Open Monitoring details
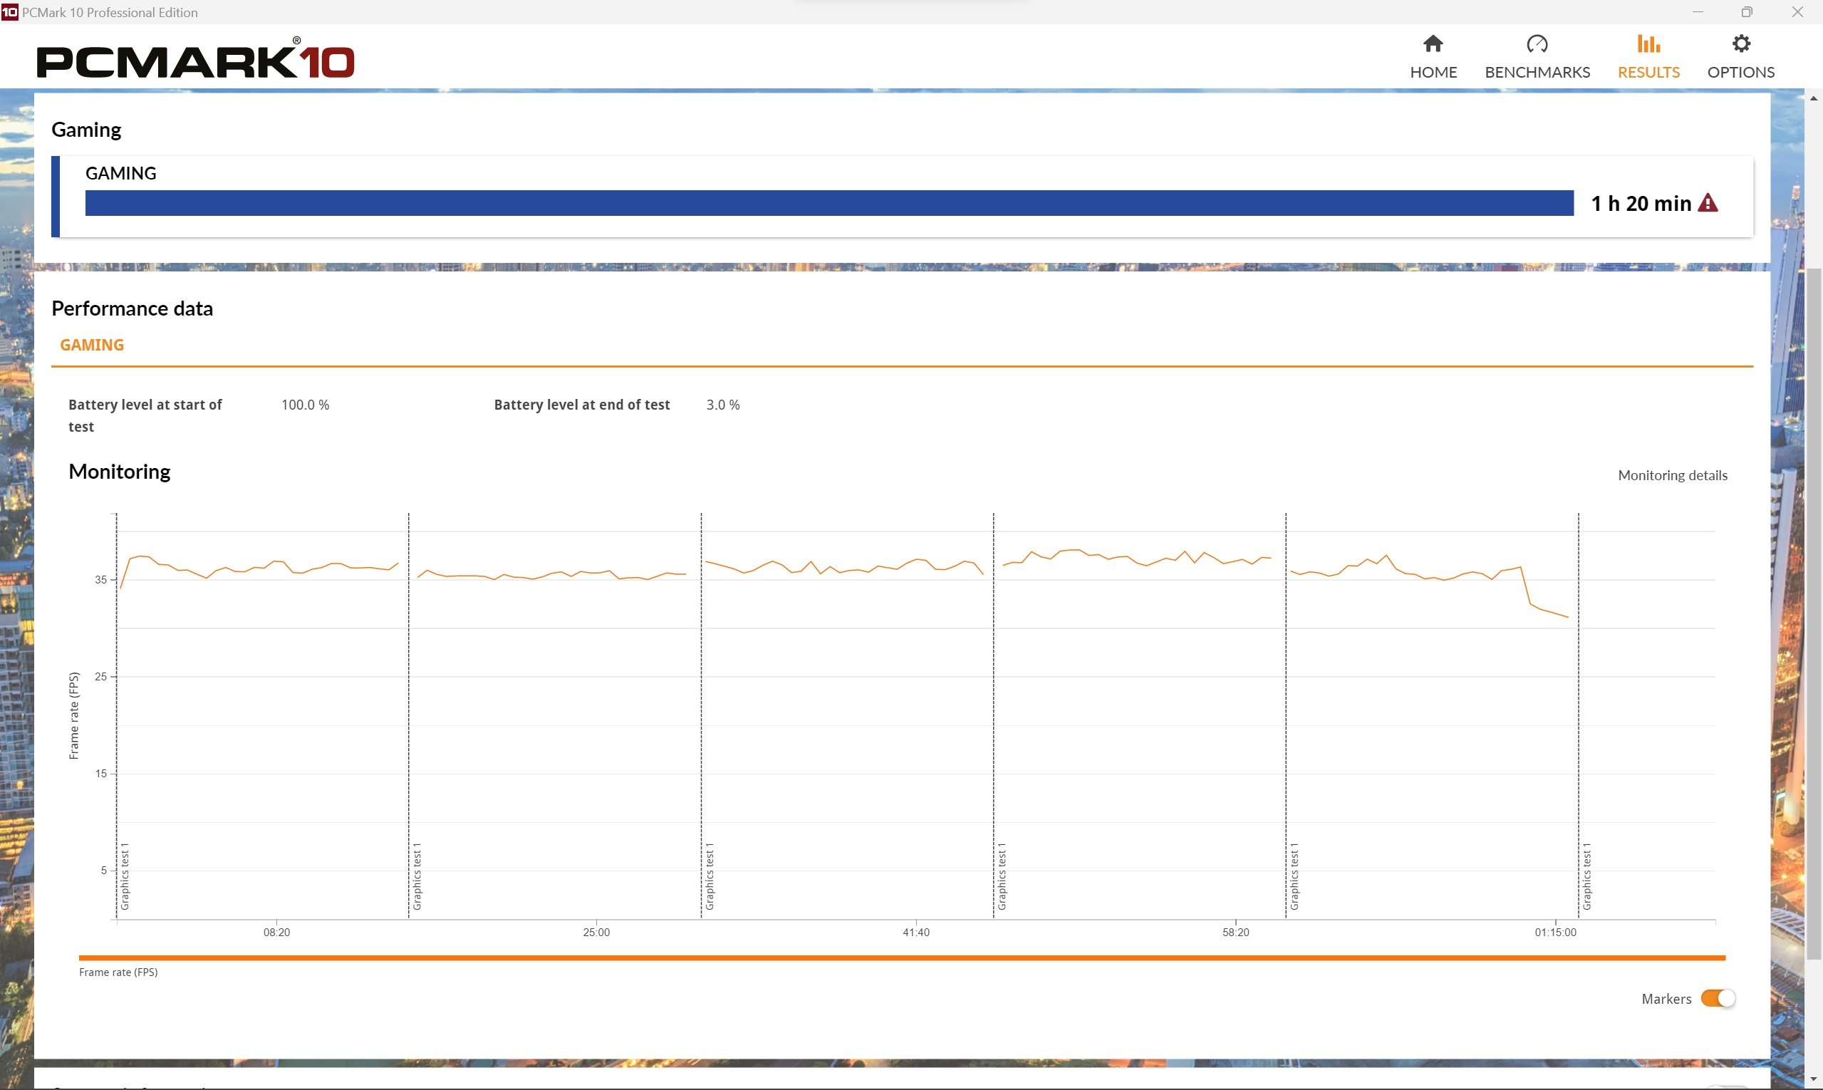Viewport: 1823px width, 1090px height. 1673,475
